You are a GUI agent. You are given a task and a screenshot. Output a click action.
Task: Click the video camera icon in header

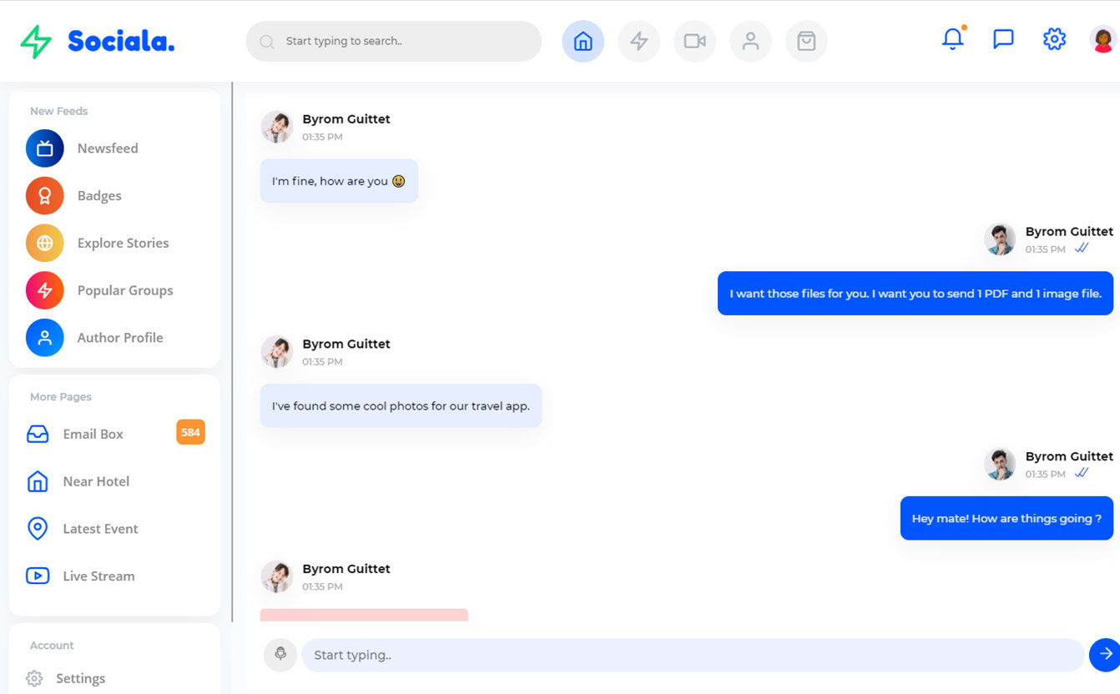[694, 41]
